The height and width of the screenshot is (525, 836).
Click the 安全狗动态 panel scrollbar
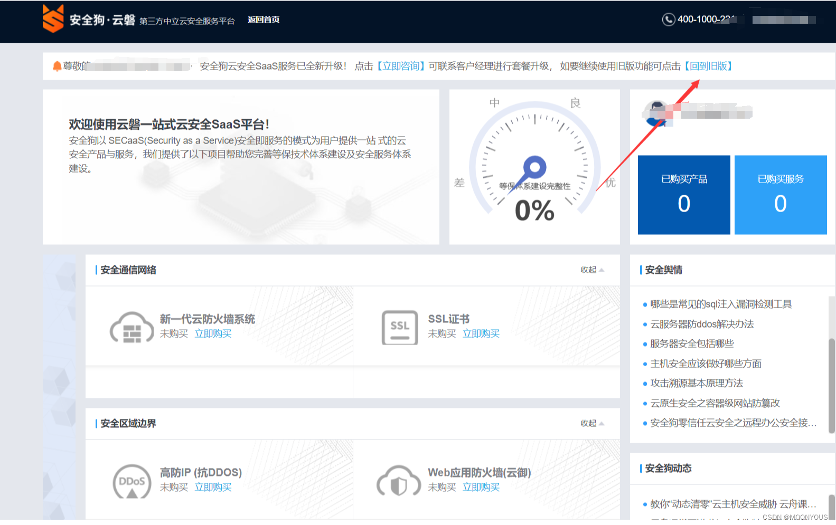click(832, 507)
